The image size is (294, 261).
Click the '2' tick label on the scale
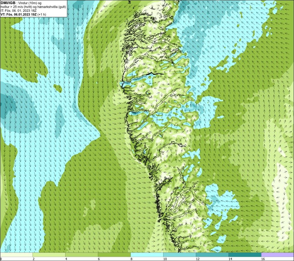[34, 259]
